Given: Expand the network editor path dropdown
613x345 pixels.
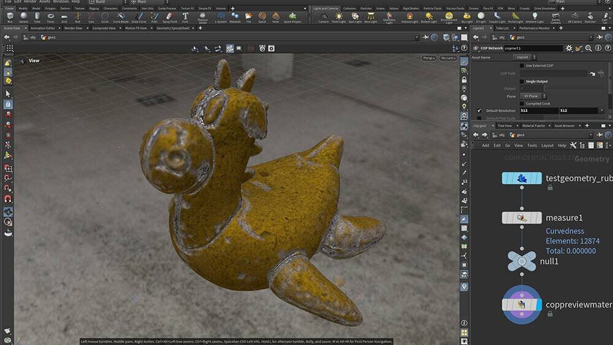Looking at the screenshot, I should [591, 135].
